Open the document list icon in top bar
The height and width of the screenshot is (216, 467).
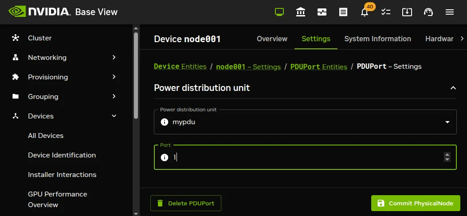(343, 12)
